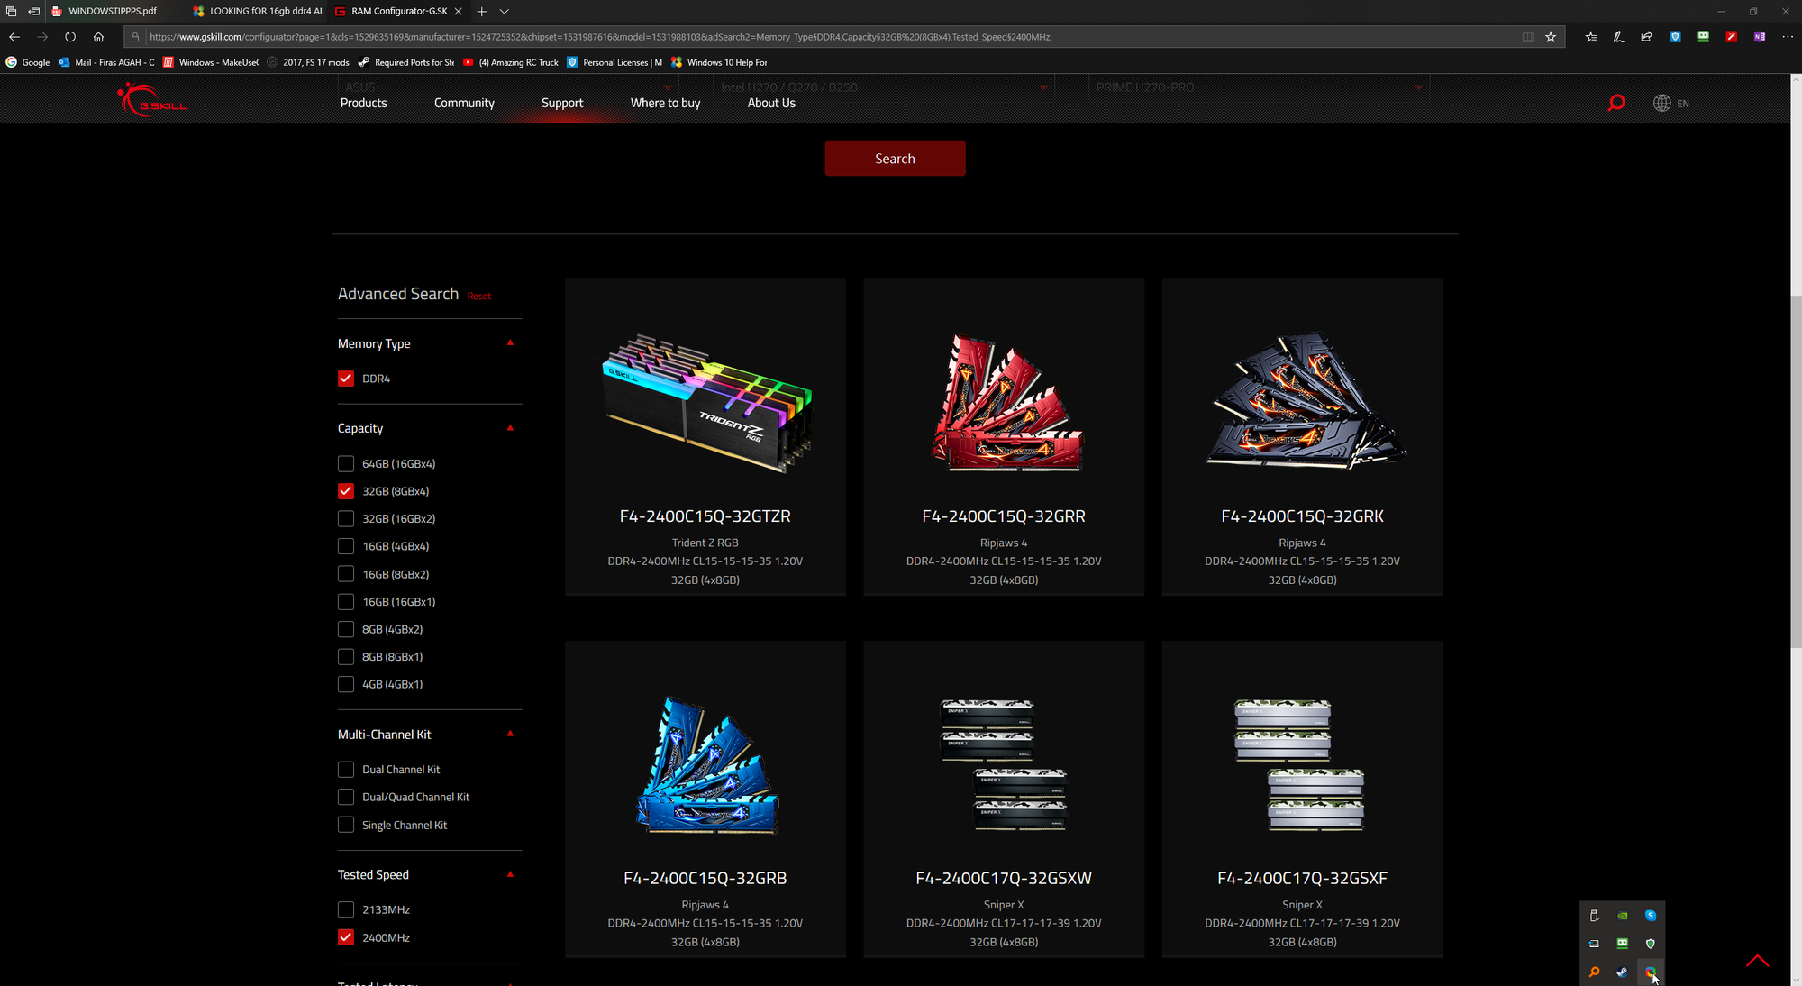
Task: Switch to LOOKING FOR 16gb ddr4 tab
Action: (x=258, y=11)
